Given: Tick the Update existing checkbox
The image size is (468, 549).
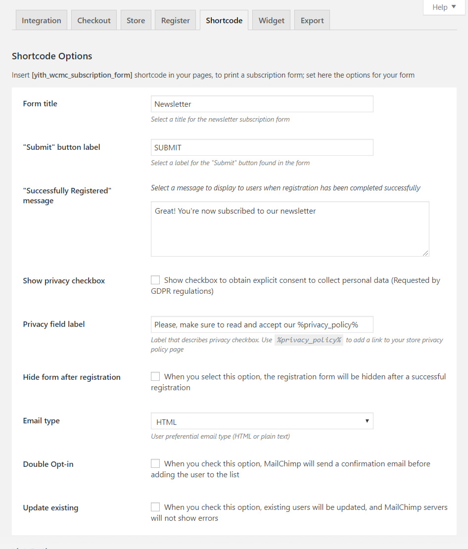Looking at the screenshot, I should tap(155, 507).
